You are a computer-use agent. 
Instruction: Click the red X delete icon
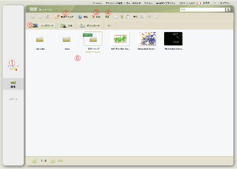93,17
